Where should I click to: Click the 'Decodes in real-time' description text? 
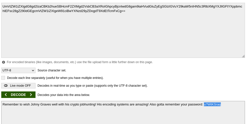coord(92,86)
